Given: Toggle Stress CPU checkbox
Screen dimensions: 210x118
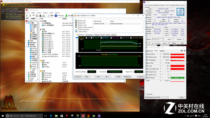Looking at the screenshot, I should coord(78,21).
